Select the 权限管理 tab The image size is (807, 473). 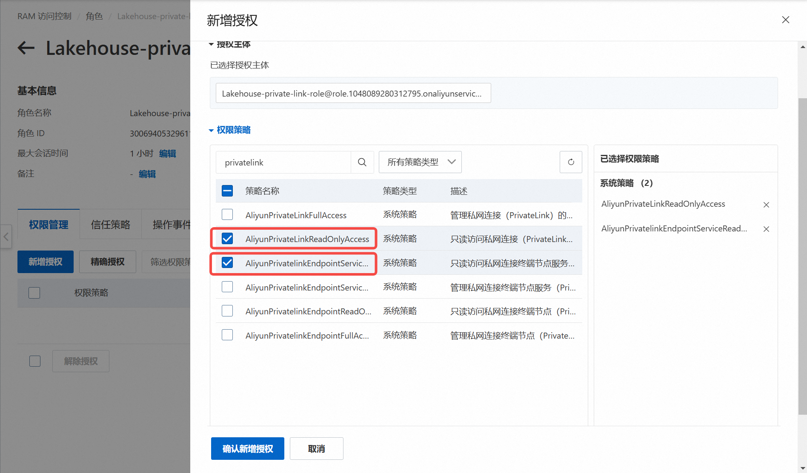click(x=49, y=225)
